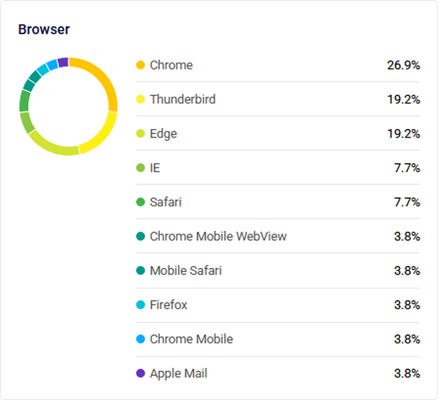This screenshot has width=438, height=400.
Task: Click the IE light green legend dot
Action: [140, 168]
